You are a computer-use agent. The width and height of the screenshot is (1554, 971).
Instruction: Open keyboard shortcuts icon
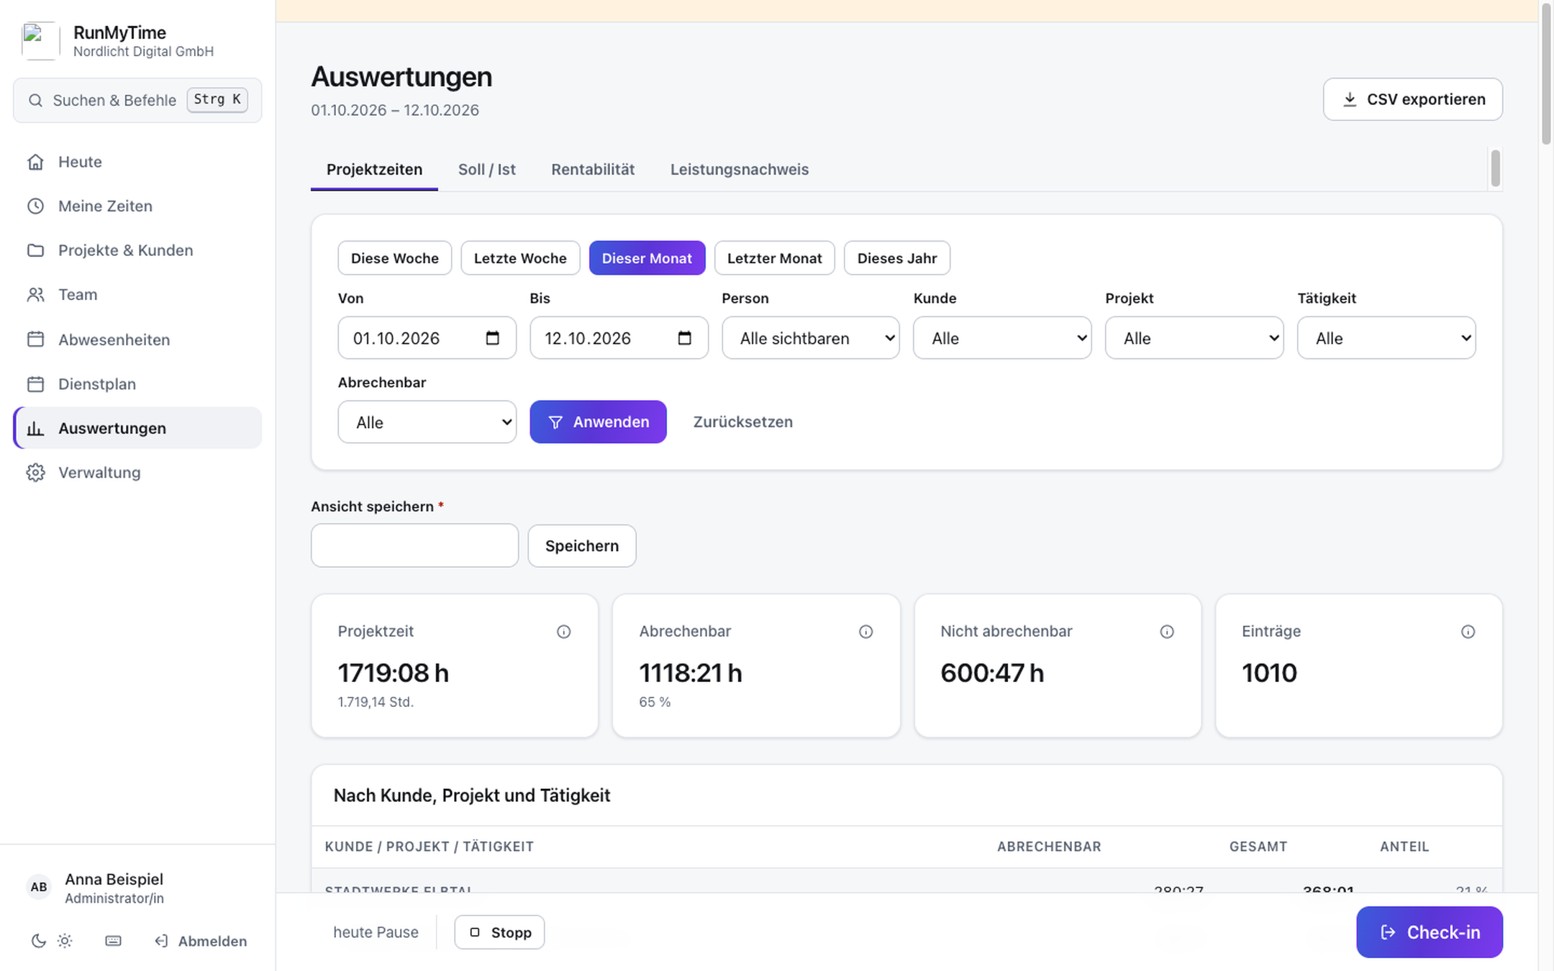(x=113, y=941)
